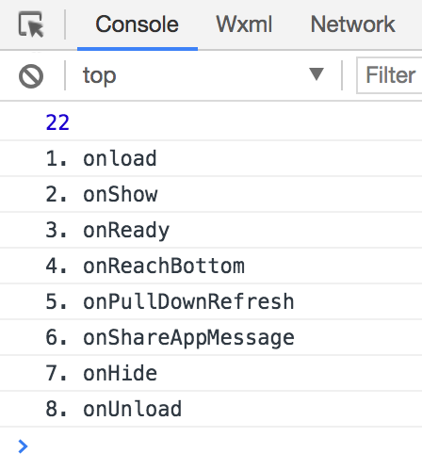Image resolution: width=422 pixels, height=469 pixels.
Task: Open the top context dropdown
Action: pos(203,75)
